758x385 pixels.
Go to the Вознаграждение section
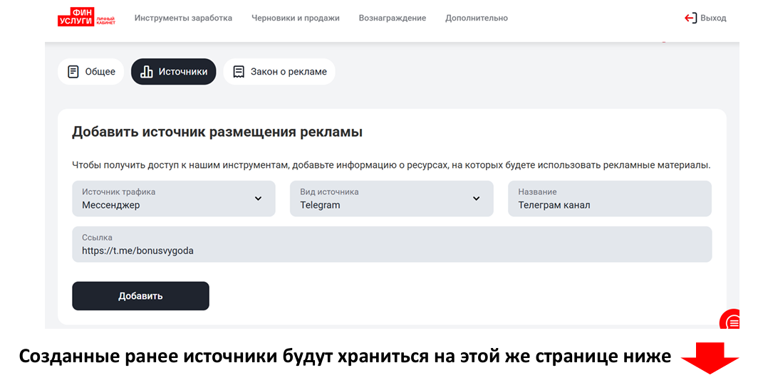tap(392, 19)
